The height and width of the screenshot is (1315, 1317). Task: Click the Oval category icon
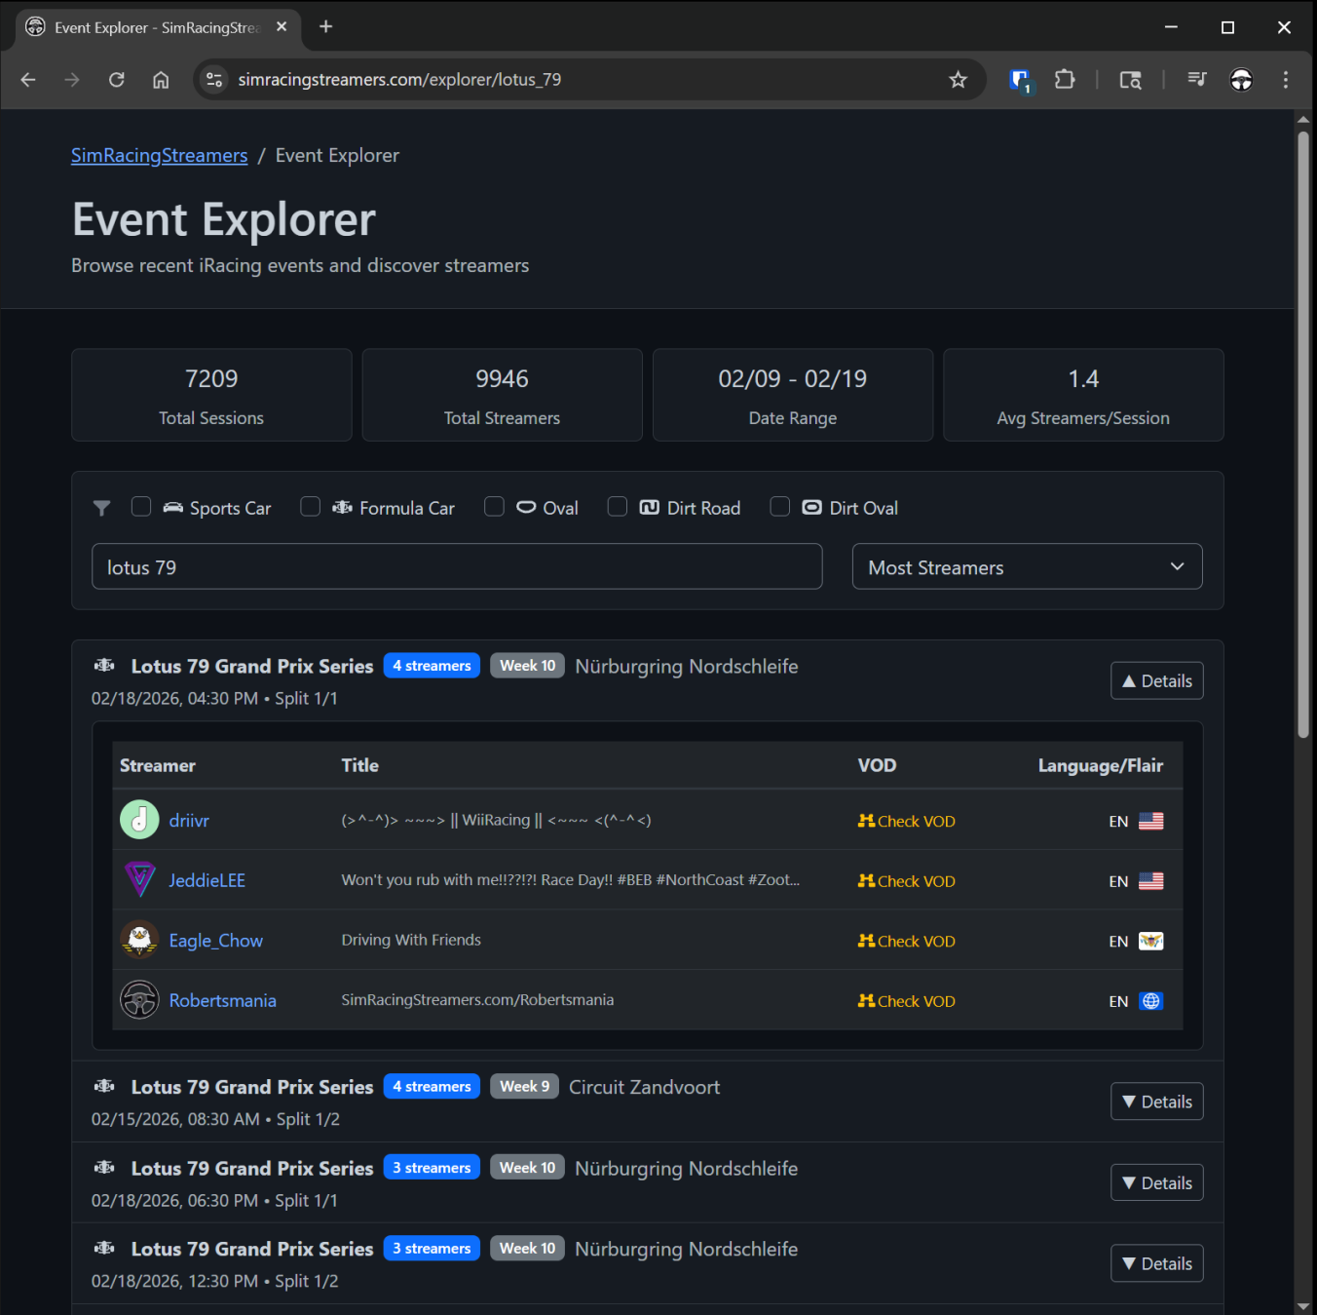tap(526, 507)
